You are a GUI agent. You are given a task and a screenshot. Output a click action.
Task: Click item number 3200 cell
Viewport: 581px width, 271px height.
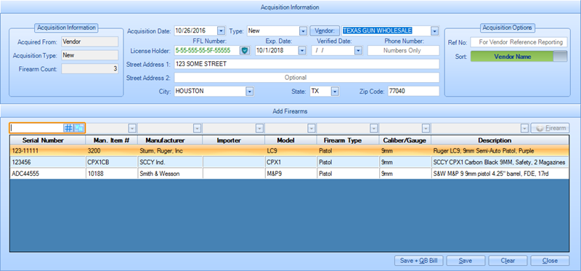click(112, 151)
